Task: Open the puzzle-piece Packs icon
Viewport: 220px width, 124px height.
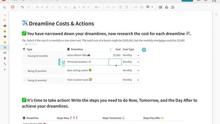Action: coord(173,7)
